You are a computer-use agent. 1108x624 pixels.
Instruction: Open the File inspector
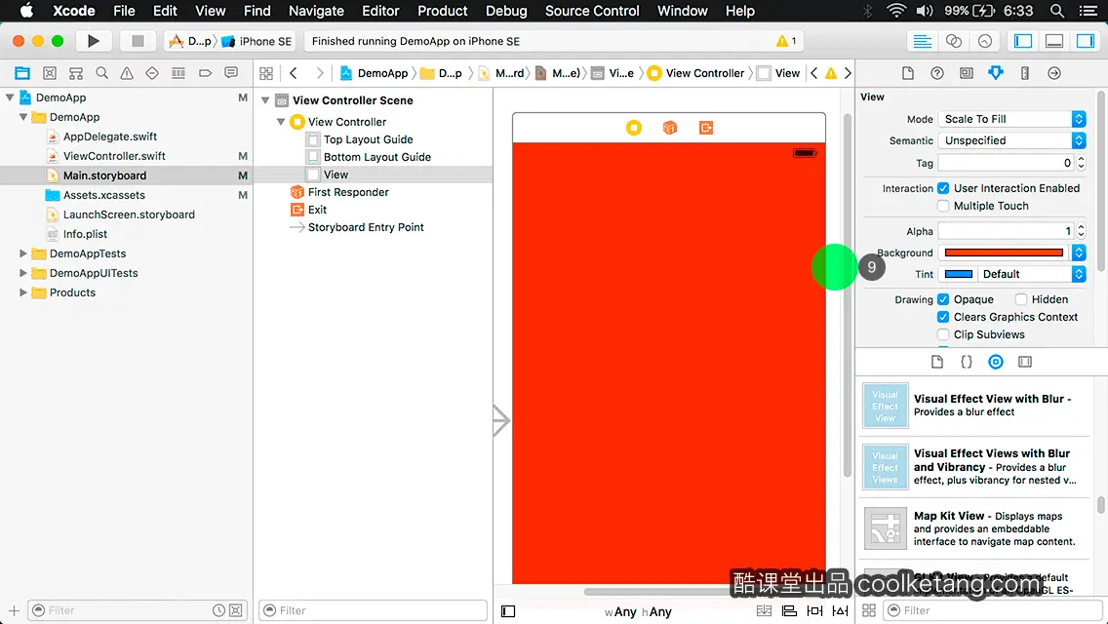click(x=908, y=73)
